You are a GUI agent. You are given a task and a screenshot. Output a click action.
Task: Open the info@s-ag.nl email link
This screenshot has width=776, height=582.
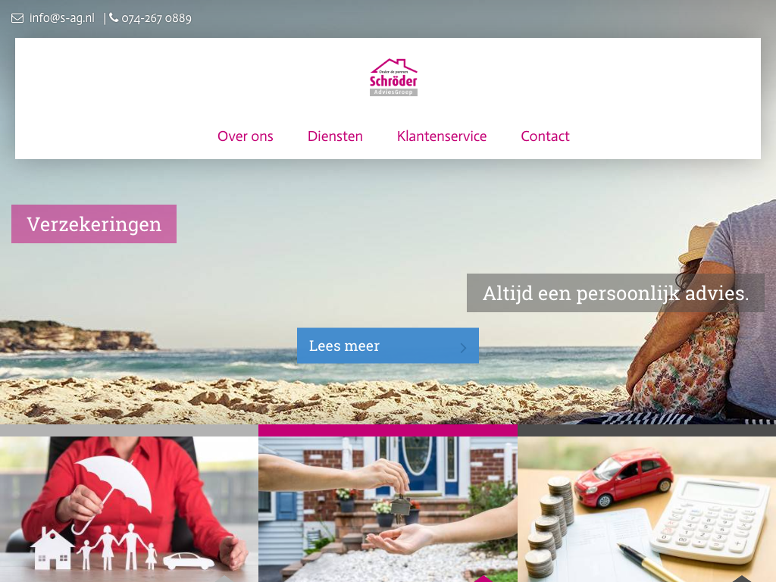pos(62,18)
